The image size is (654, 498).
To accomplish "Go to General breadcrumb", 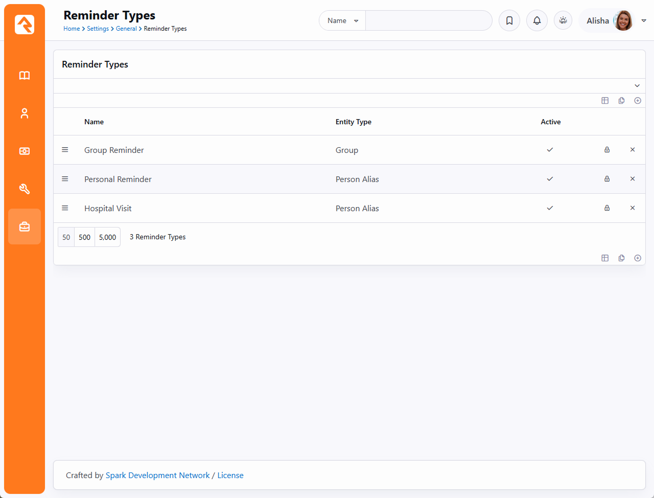I will [x=126, y=29].
